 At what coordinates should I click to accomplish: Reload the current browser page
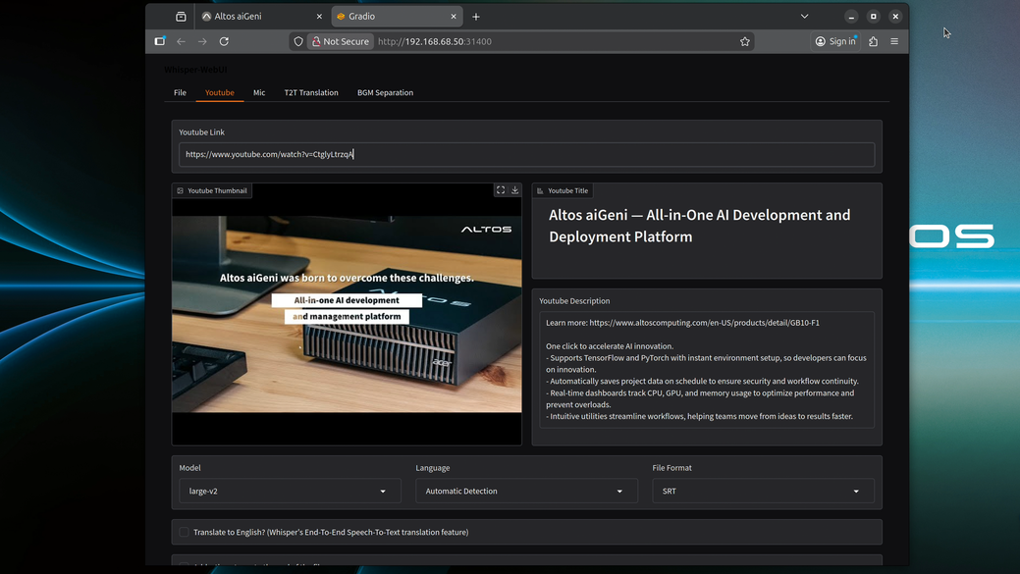(224, 41)
